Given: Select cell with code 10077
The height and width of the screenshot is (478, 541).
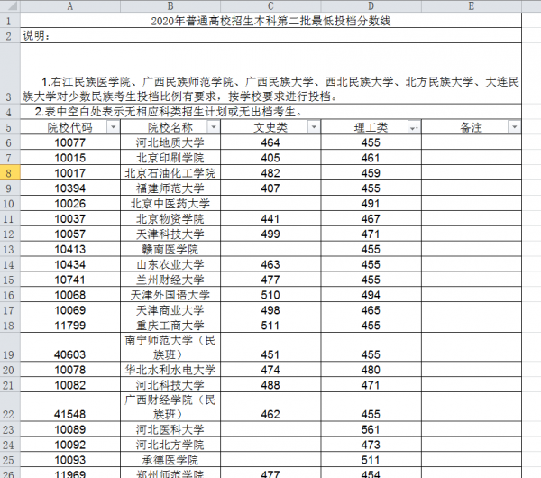Looking at the screenshot, I should tap(70, 142).
